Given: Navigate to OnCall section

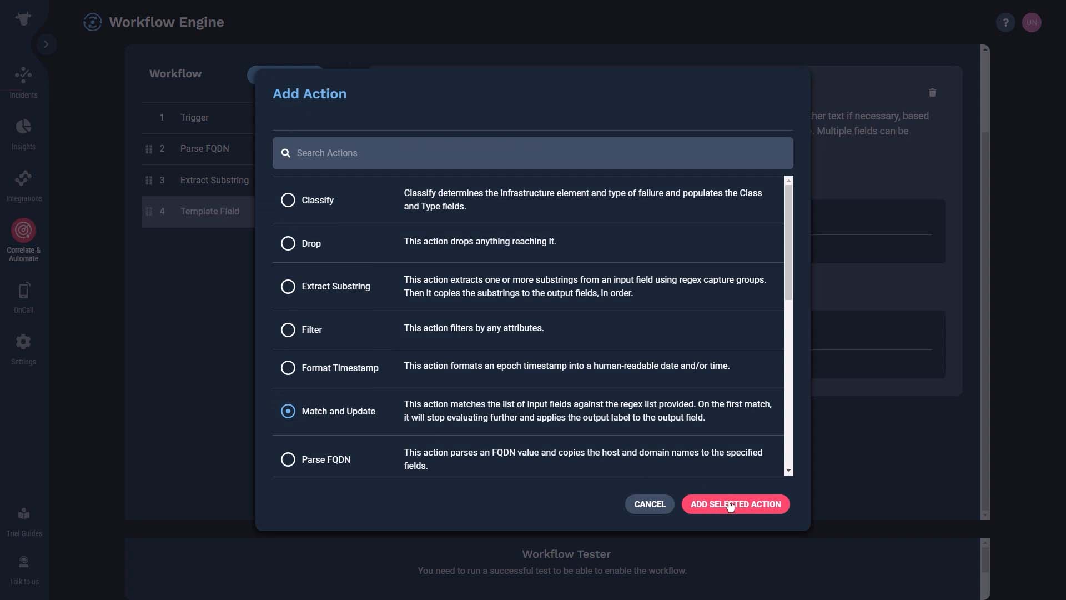Looking at the screenshot, I should tap(23, 298).
